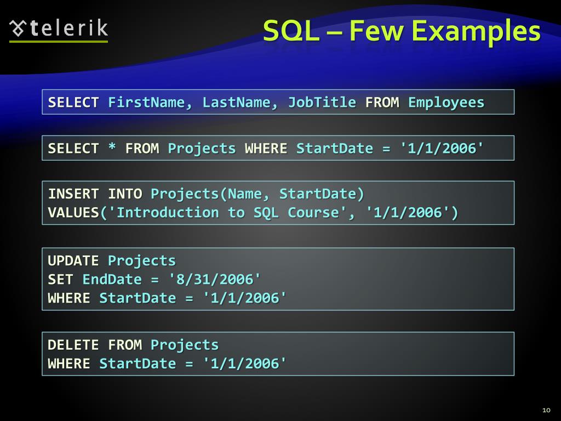Select the SELECT * FROM Projects box
This screenshot has width=561, height=421.
tap(278, 148)
